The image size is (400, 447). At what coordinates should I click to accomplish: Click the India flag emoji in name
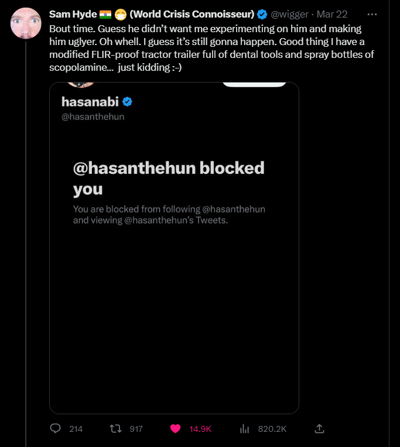[105, 14]
